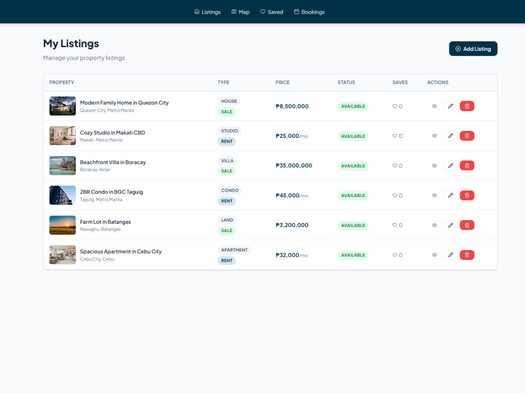Click the Beachfront Villa thumbnail image
The image size is (525, 393).
[62, 166]
